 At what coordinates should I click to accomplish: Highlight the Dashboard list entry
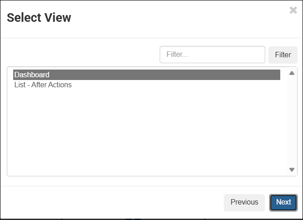[146, 75]
